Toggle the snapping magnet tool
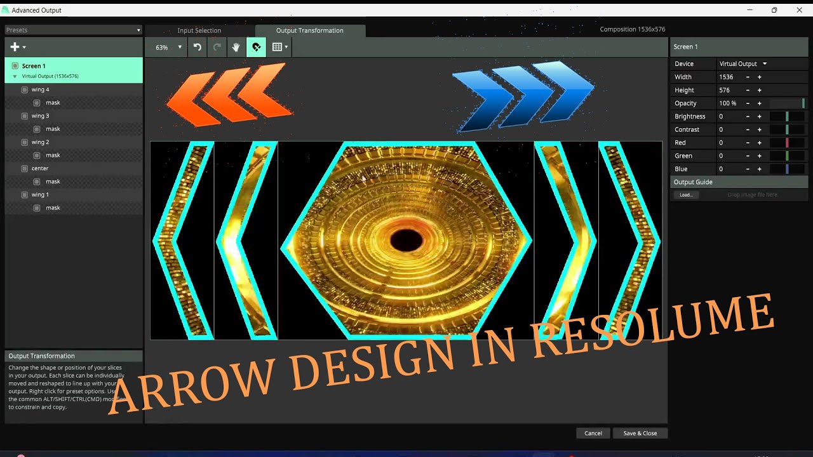This screenshot has height=457, width=813. [256, 47]
